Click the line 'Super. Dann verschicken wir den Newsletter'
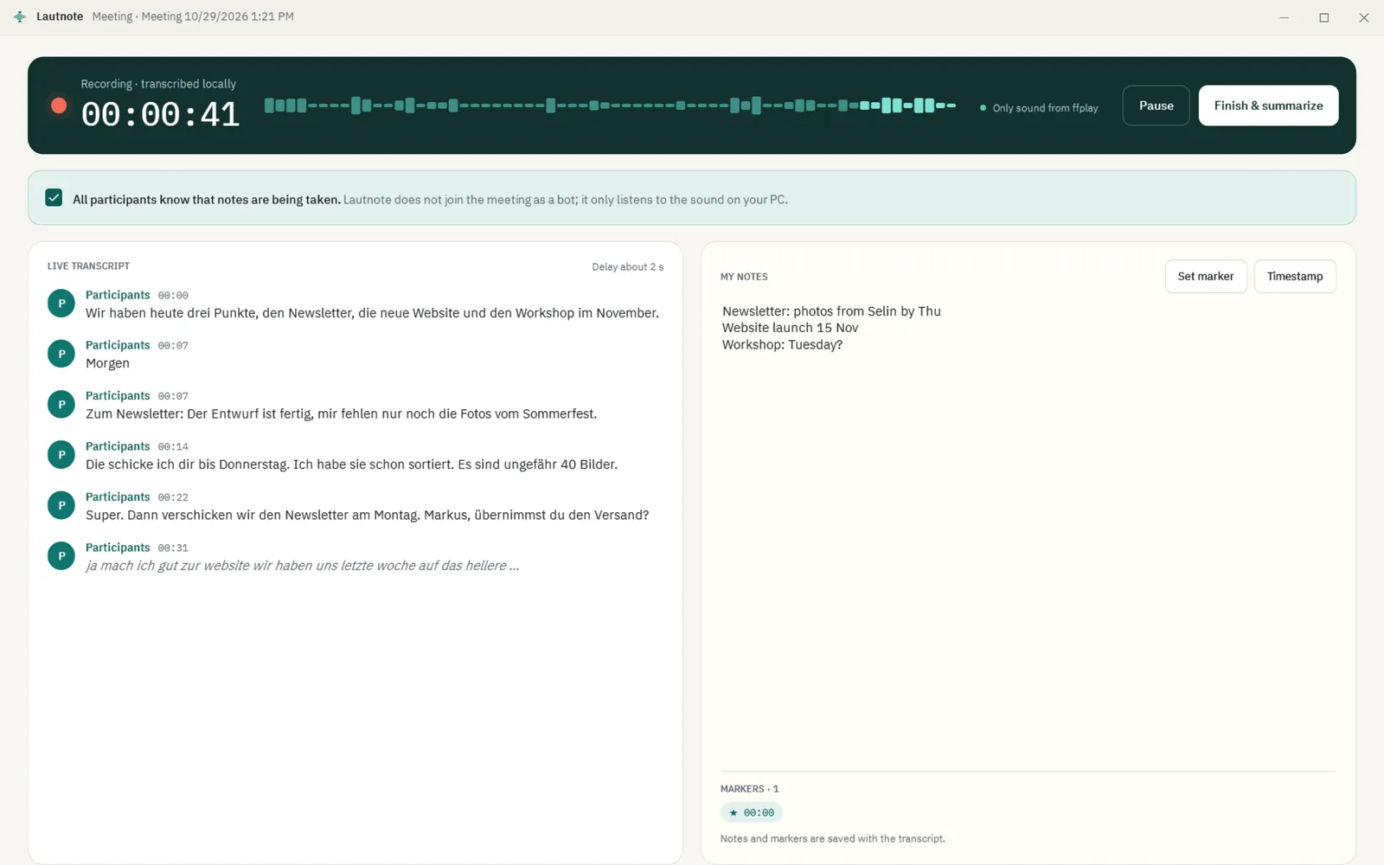 pos(367,515)
